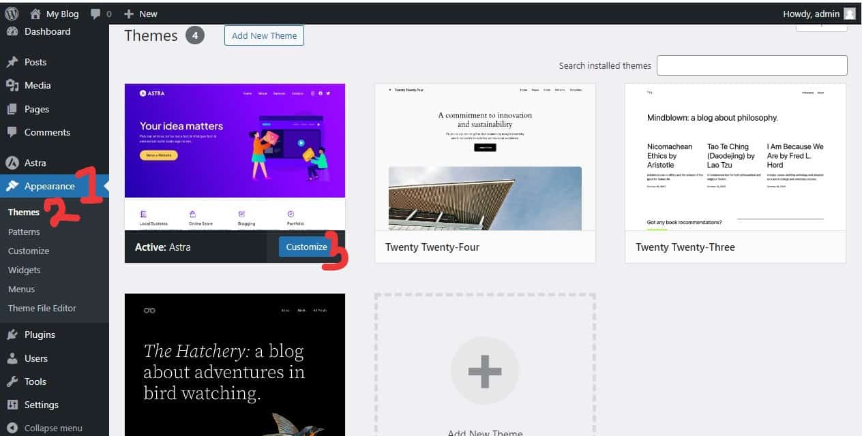Screen dimensions: 862x436
Task: Open the Hatchery bird watching theme thumbnail
Action: [x=235, y=364]
